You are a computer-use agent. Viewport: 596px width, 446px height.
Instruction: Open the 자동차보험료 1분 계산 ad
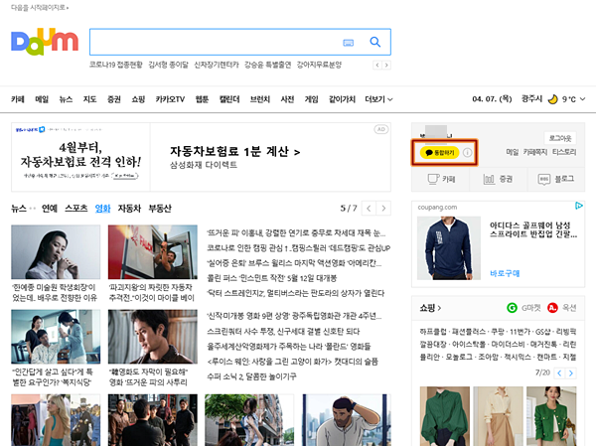tap(234, 151)
